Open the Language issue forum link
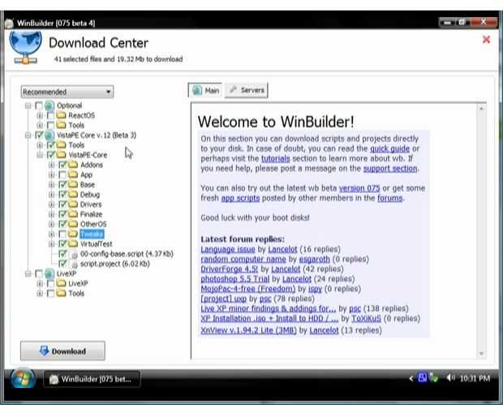 click(x=228, y=249)
